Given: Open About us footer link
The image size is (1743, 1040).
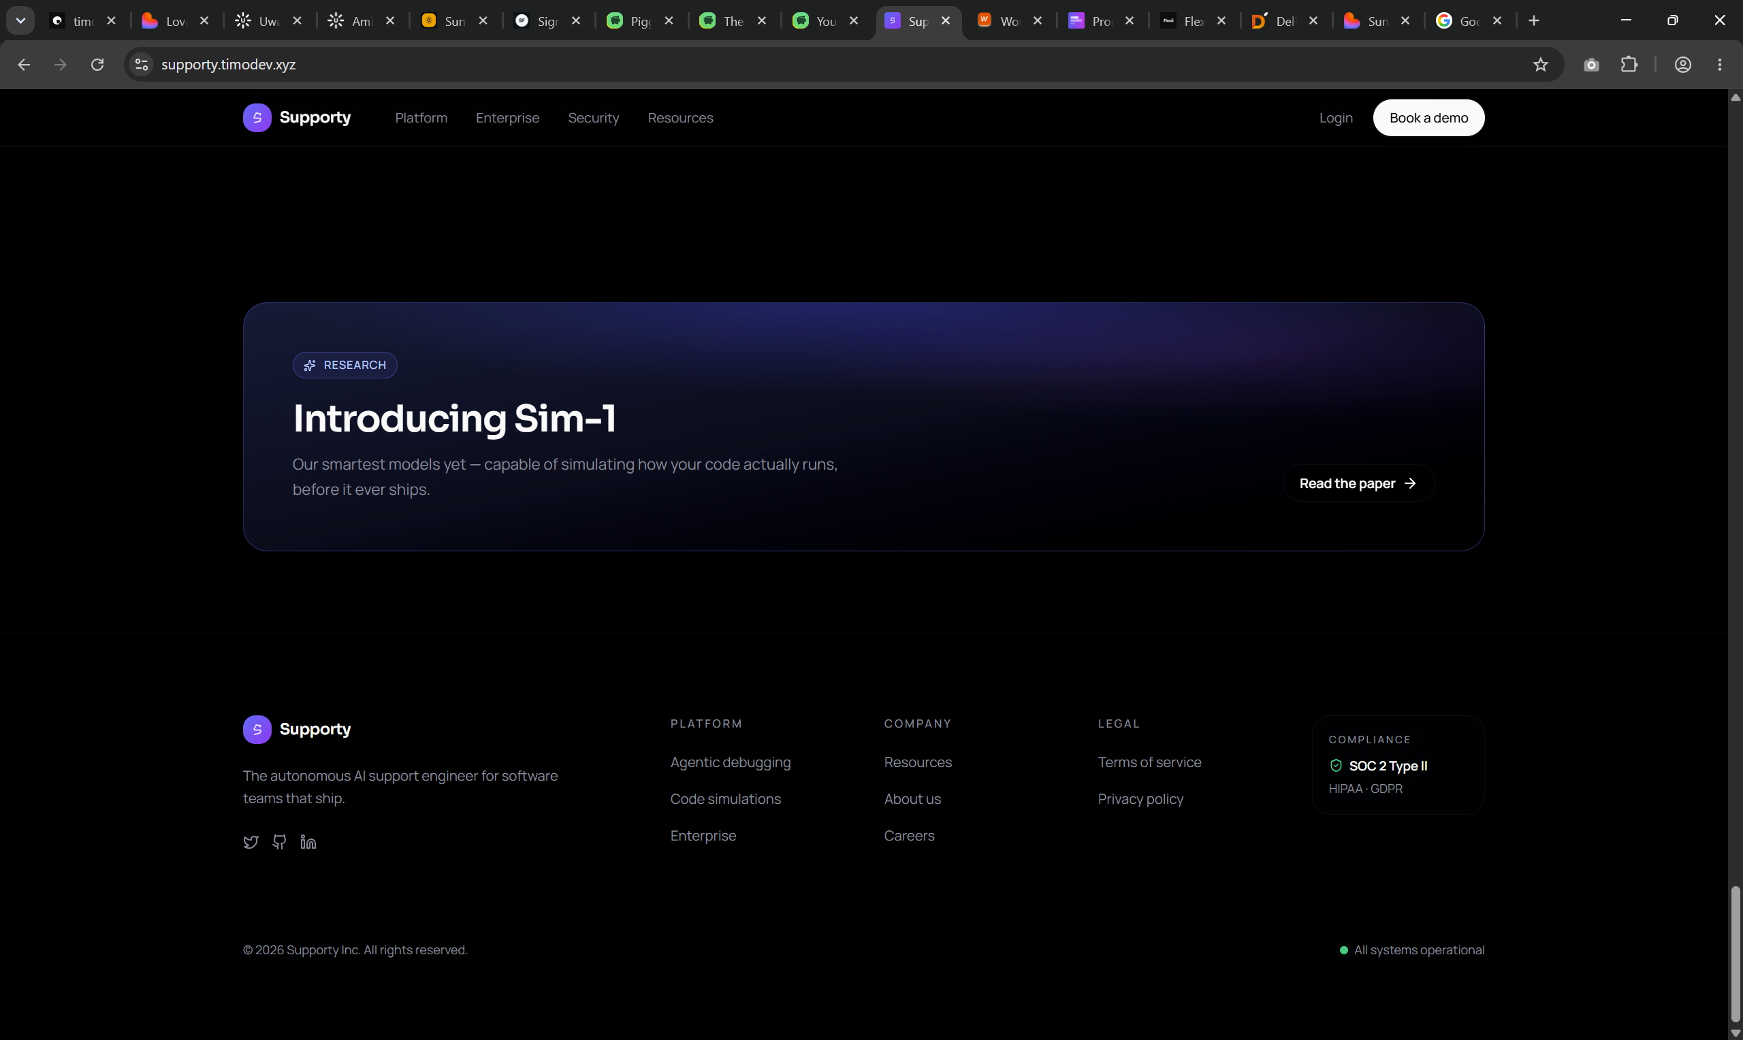Looking at the screenshot, I should click(912, 799).
